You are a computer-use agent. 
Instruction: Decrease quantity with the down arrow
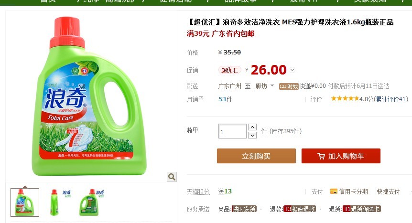252,135
